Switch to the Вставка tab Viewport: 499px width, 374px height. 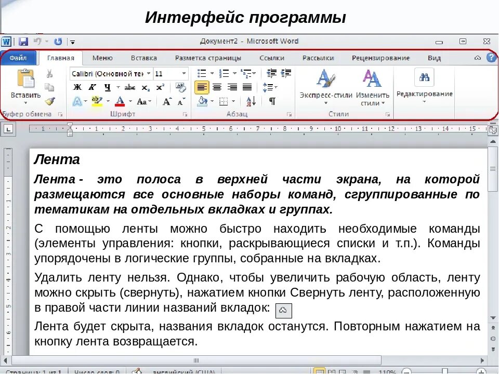144,58
